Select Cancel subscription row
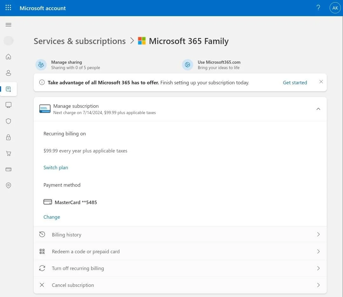The image size is (343, 297). 180,285
